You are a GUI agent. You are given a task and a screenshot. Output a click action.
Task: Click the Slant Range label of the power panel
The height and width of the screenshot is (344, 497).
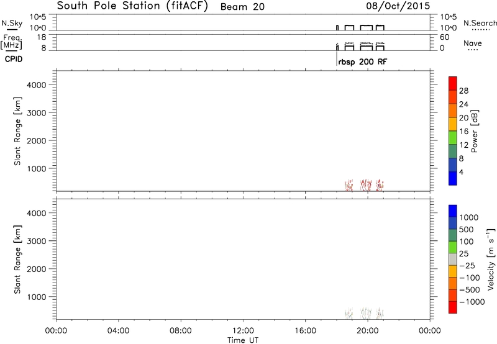17,131
